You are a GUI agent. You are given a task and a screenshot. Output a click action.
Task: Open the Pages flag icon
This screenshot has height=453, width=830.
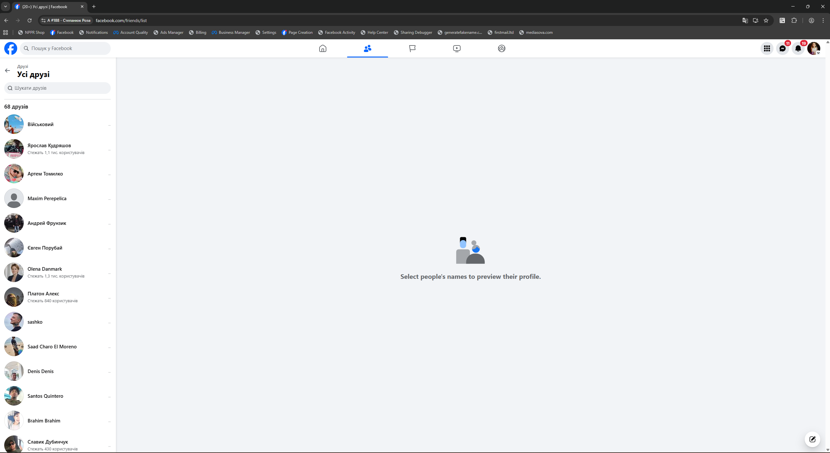point(412,48)
